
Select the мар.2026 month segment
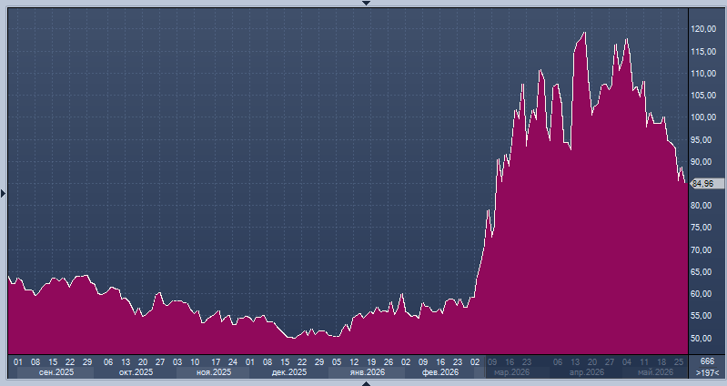click(512, 372)
